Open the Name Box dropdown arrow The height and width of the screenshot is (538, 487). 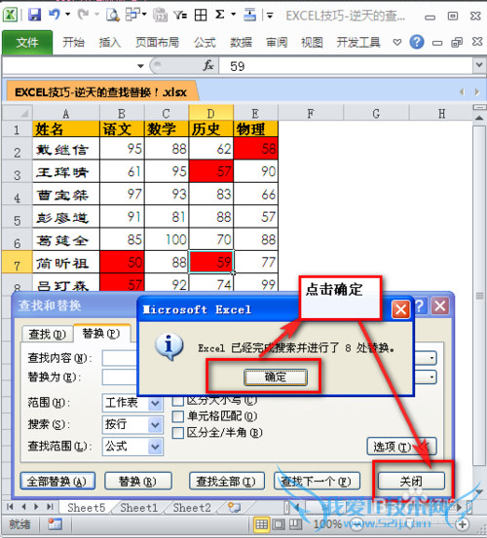[x=140, y=66]
